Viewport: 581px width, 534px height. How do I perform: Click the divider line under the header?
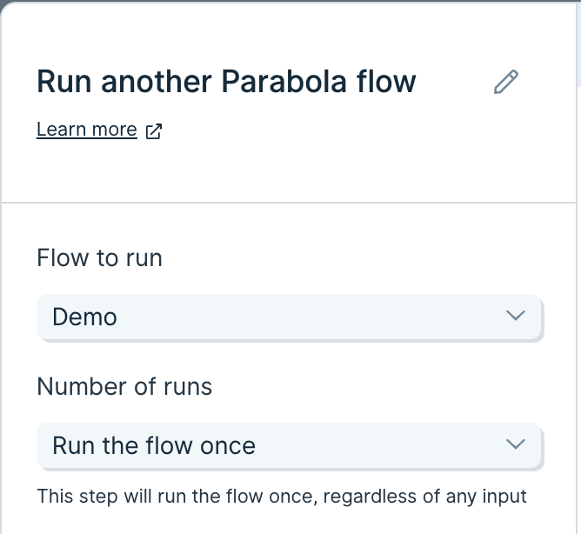pos(289,203)
